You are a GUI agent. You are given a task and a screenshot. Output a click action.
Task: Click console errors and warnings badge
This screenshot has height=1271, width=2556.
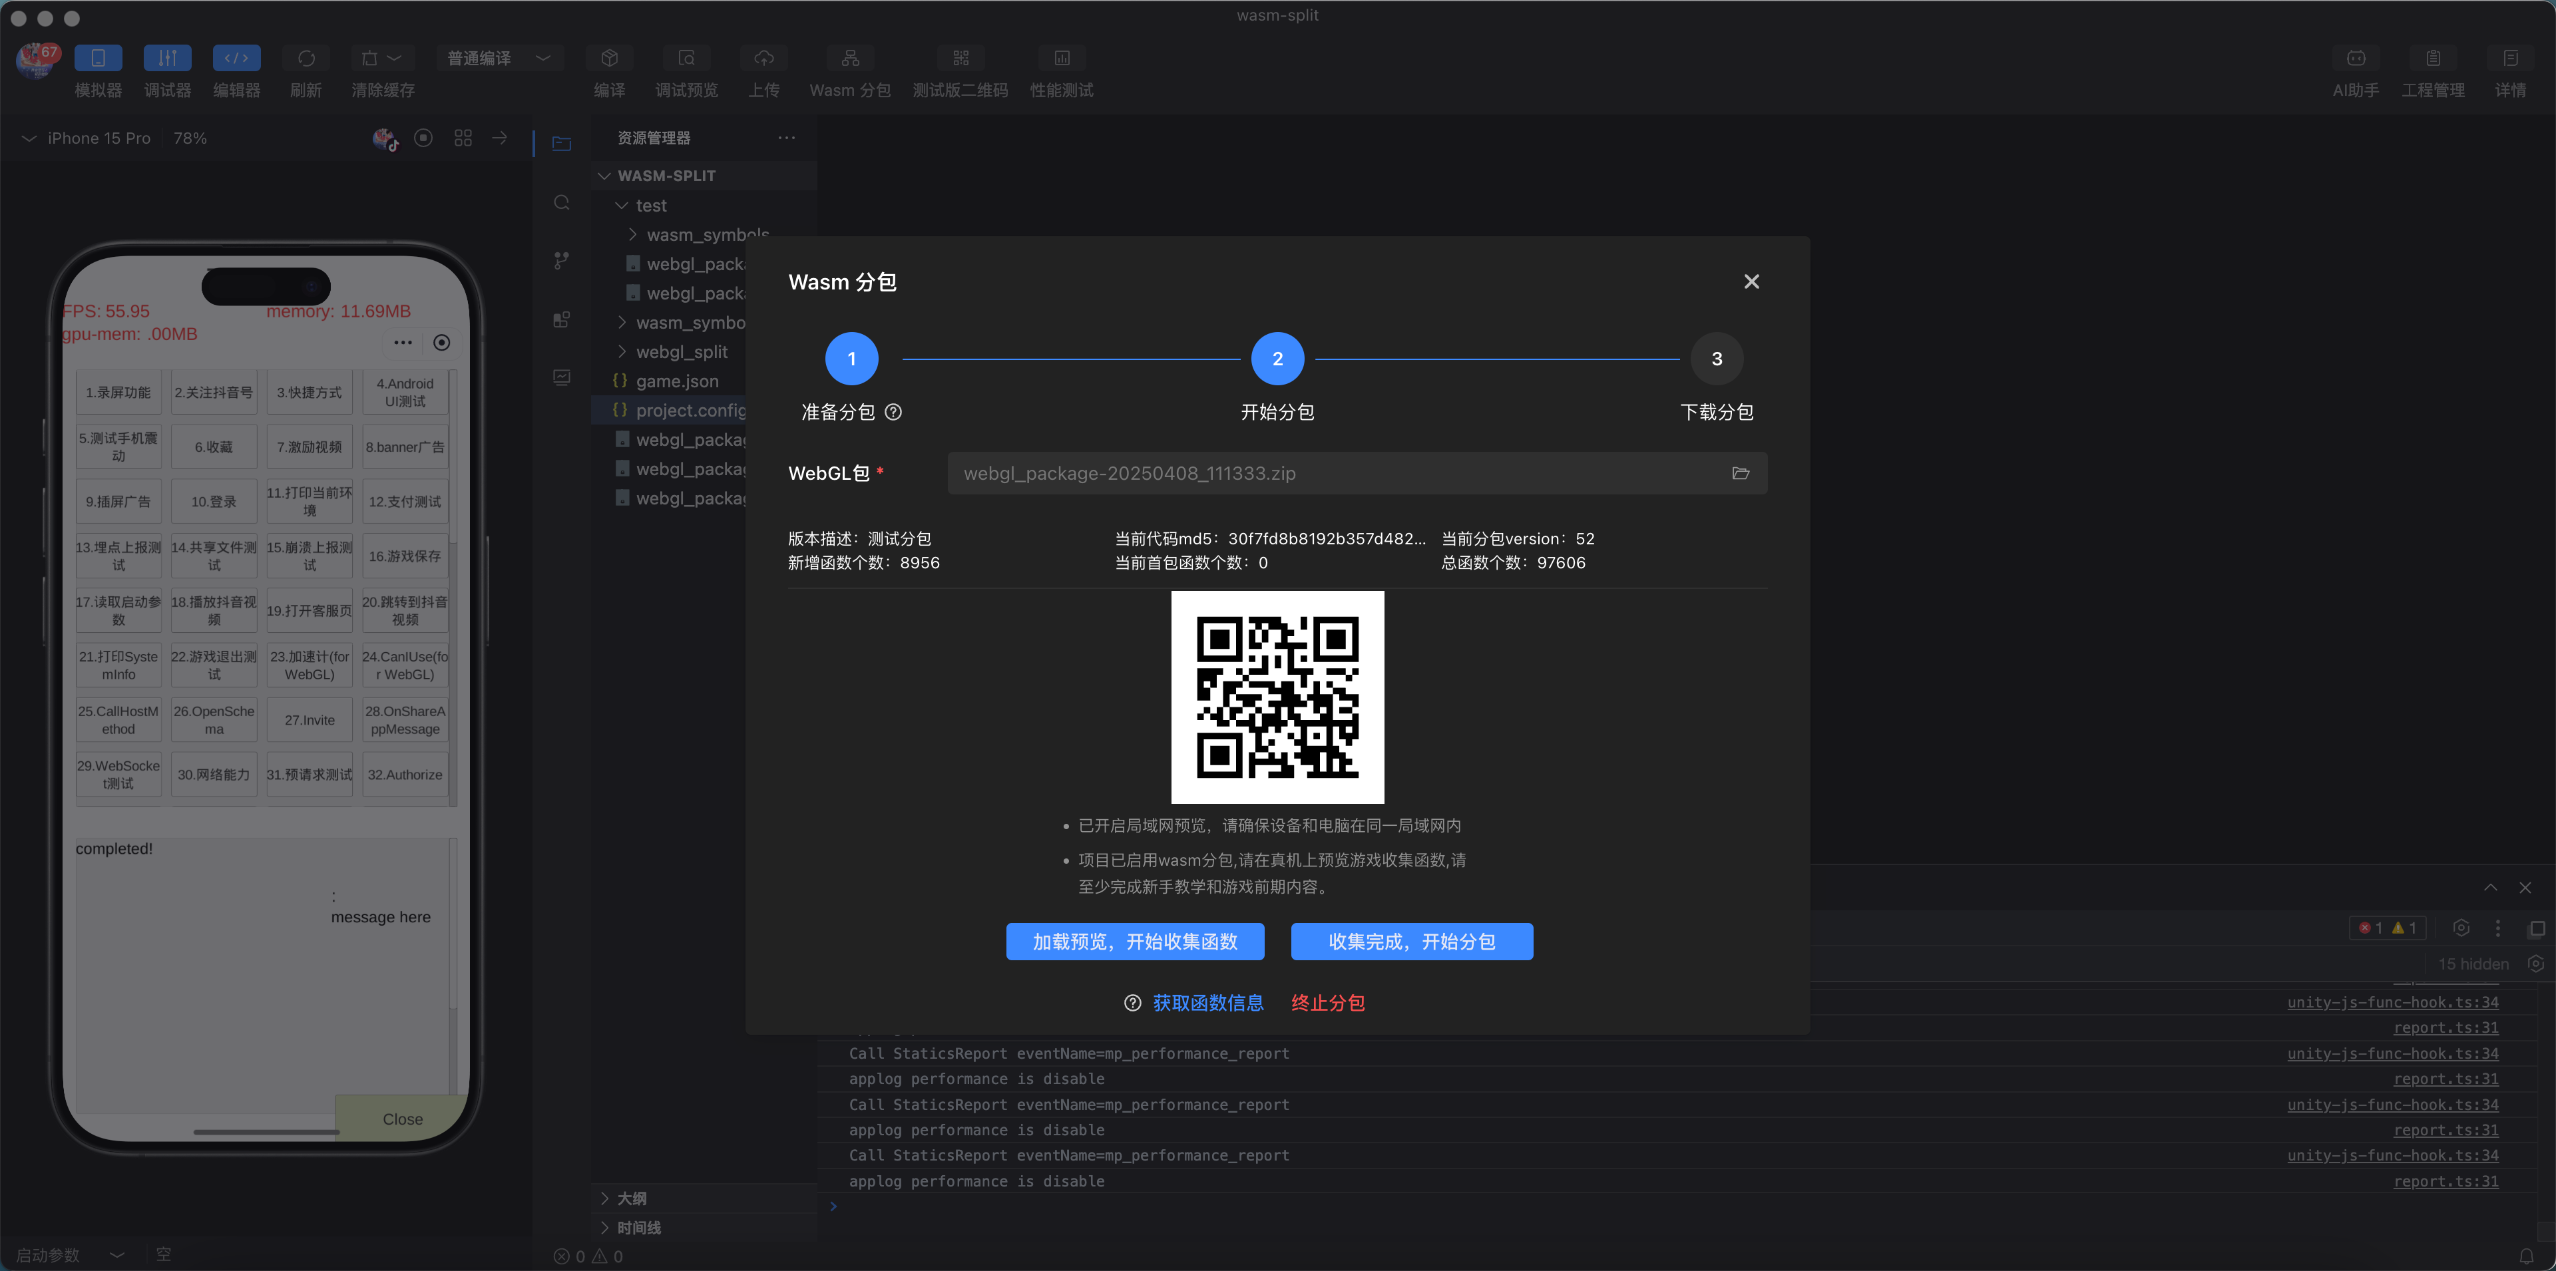click(x=2388, y=929)
